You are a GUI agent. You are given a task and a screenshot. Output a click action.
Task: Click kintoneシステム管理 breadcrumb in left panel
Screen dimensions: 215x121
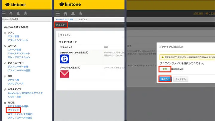[x=10, y=19]
